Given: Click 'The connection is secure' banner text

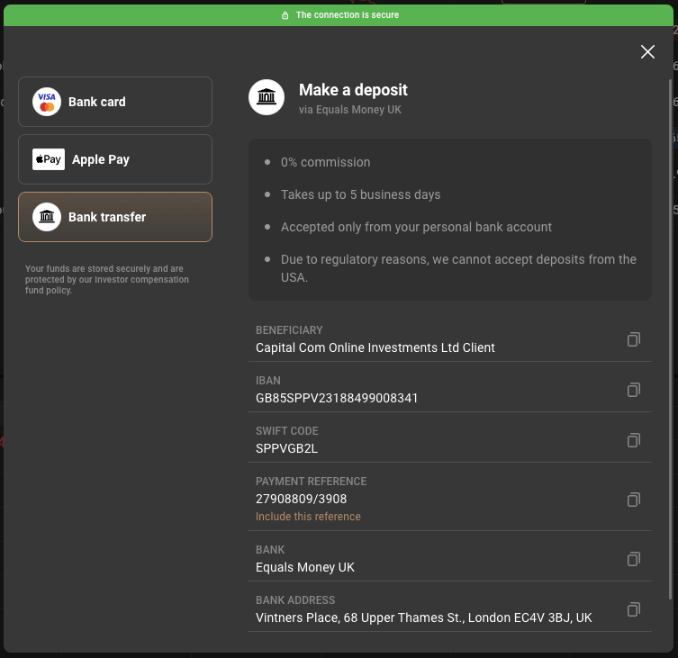Looking at the screenshot, I should 348,15.
